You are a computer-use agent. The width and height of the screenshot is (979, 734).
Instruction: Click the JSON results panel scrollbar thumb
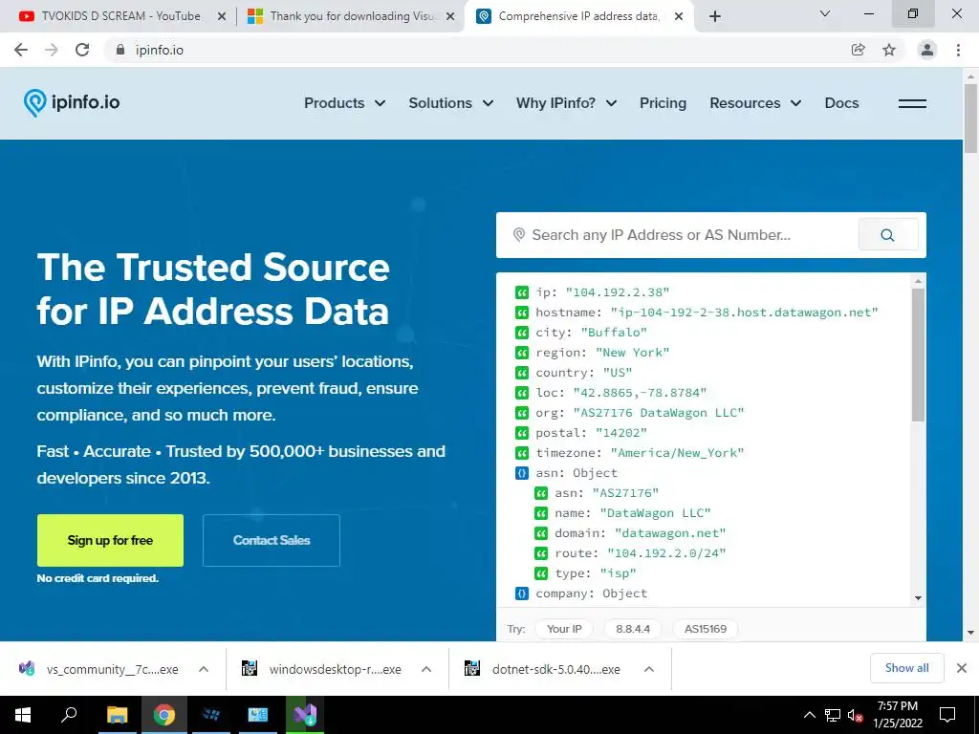[918, 355]
